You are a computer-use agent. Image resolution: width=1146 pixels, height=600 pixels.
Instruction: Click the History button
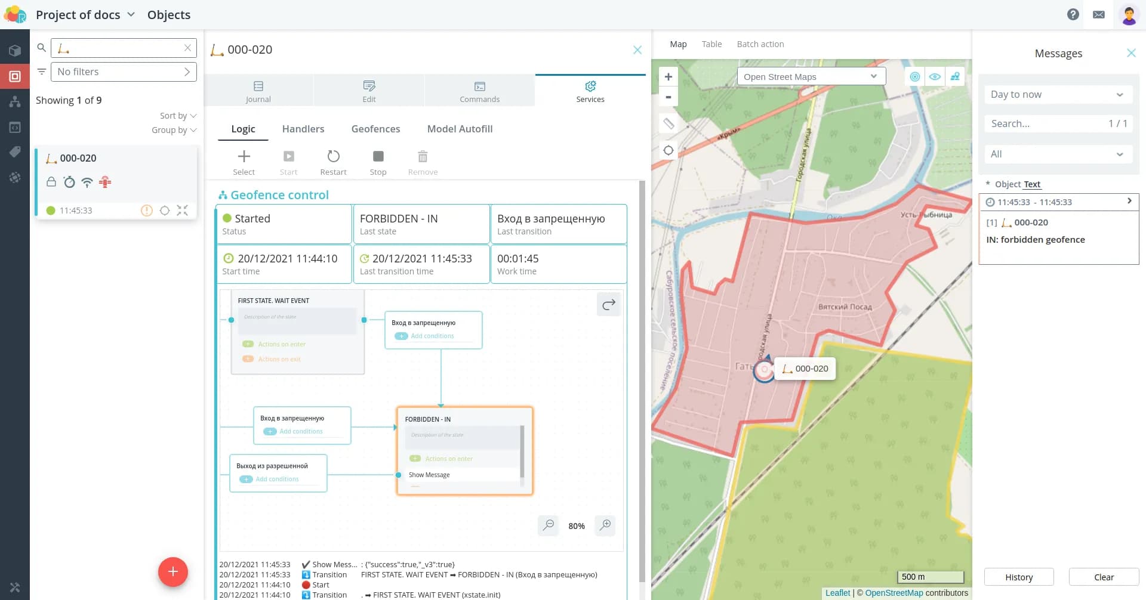1018,577
